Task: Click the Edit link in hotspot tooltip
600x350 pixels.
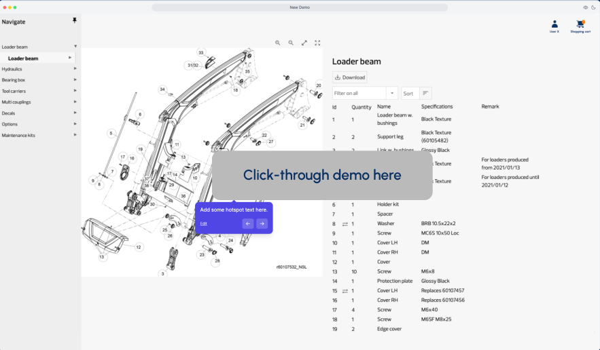Action: 204,223
